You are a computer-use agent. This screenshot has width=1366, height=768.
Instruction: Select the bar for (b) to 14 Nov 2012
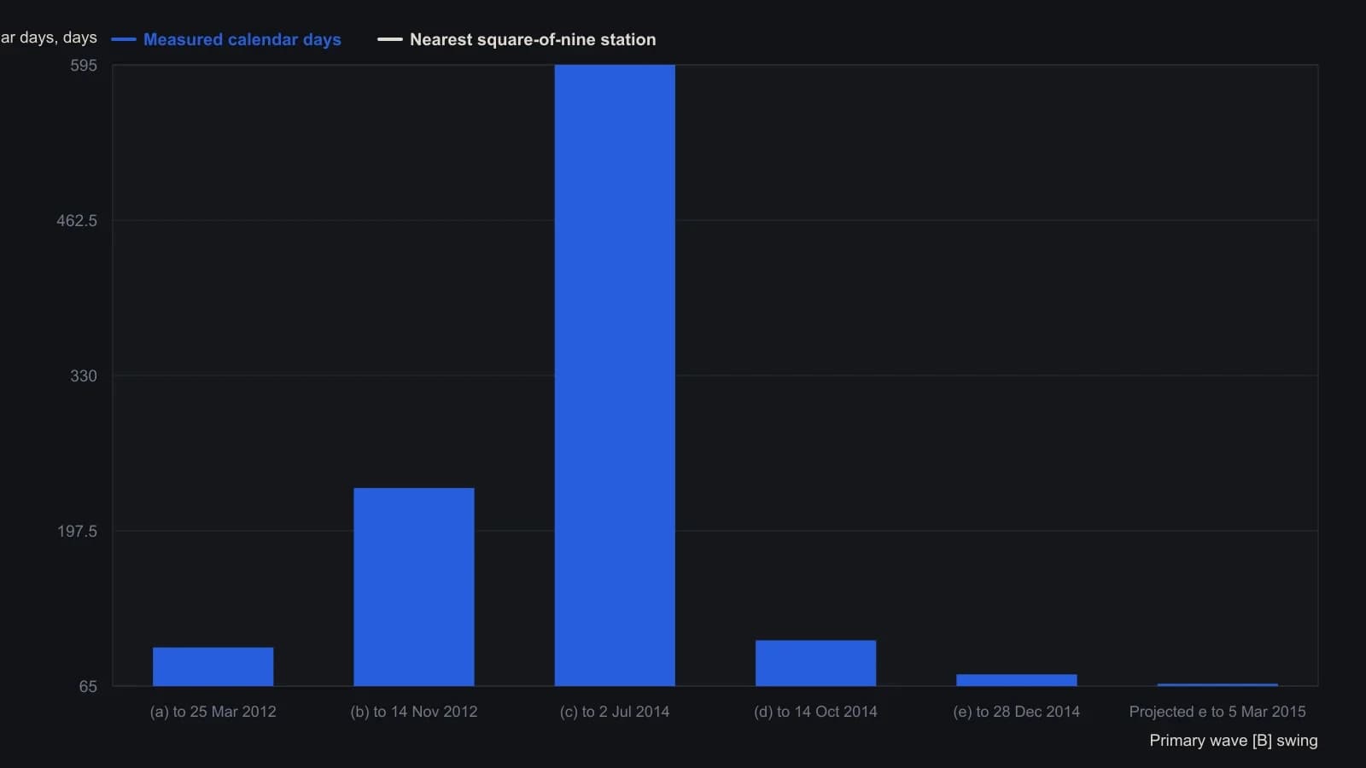414,587
